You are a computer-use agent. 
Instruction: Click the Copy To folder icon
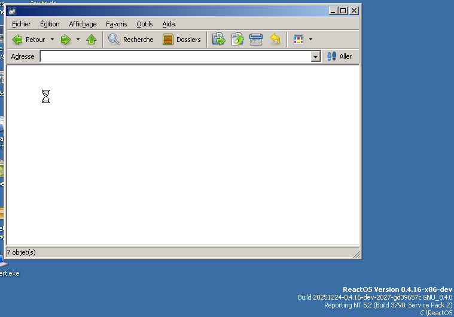[237, 40]
